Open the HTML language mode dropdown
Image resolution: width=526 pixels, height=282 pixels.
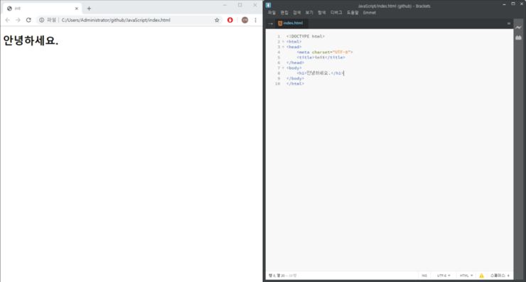pos(466,276)
